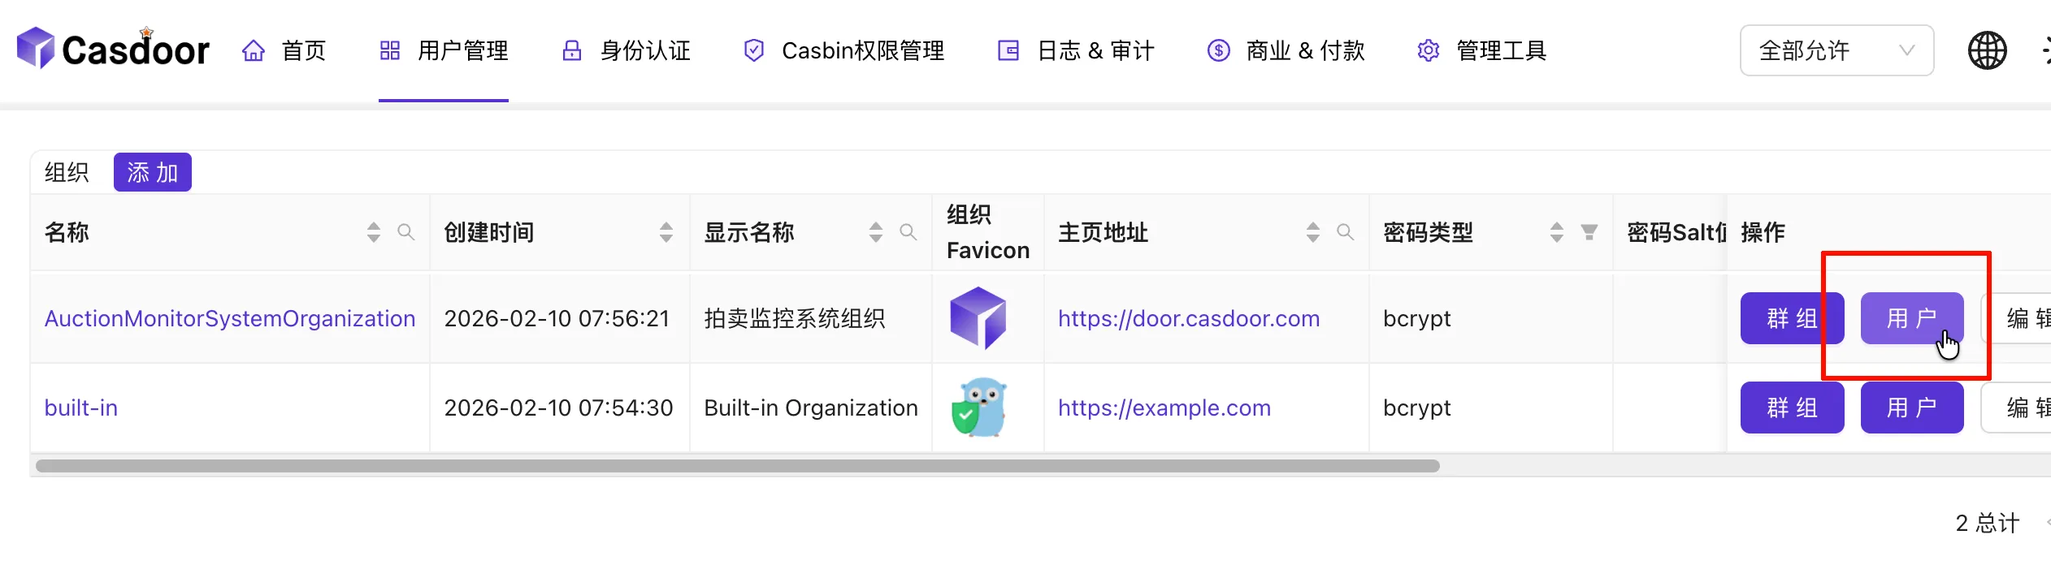
Task: Open AuctionMonitorSystemOrganization name link
Action: tap(230, 318)
